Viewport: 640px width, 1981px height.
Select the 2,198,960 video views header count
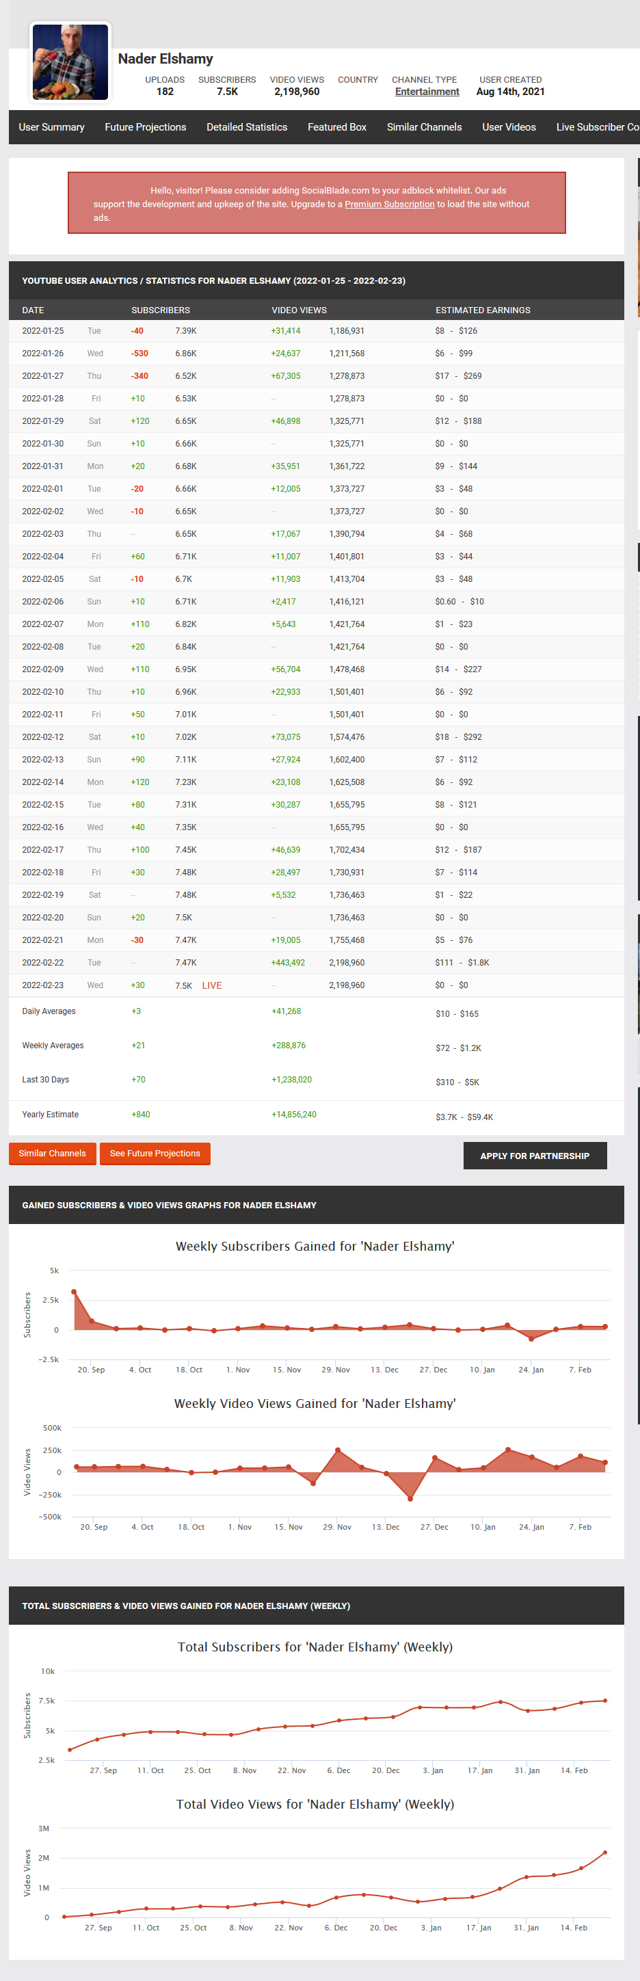(x=297, y=92)
